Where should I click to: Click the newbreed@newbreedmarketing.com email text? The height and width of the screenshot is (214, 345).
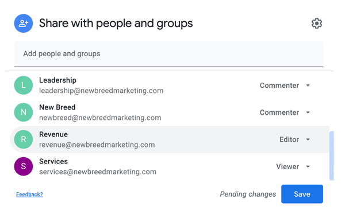(x=100, y=118)
